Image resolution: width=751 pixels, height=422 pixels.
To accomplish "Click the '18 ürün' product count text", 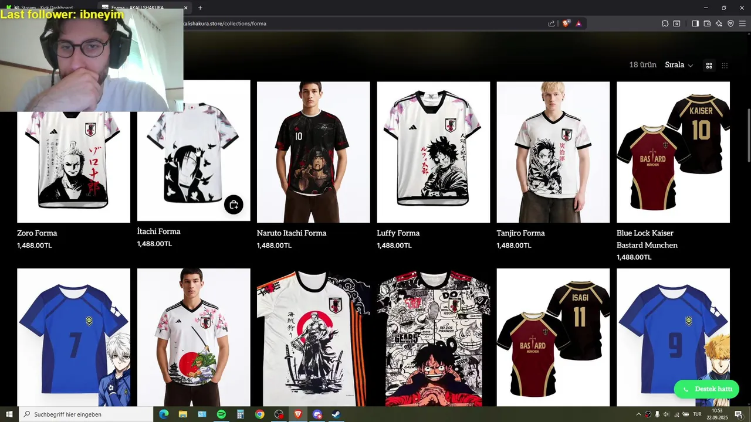I will 643,65.
